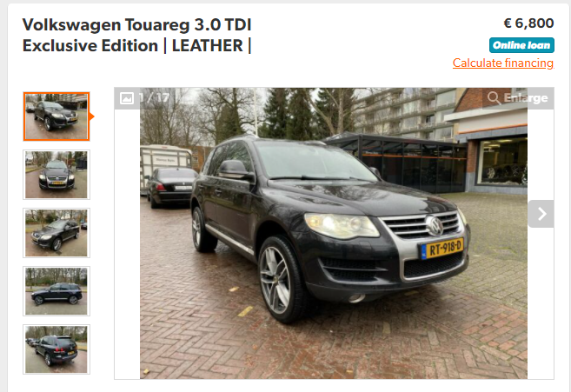
Task: Click the black sedan parked behind the Touareg
Action: 171,187
